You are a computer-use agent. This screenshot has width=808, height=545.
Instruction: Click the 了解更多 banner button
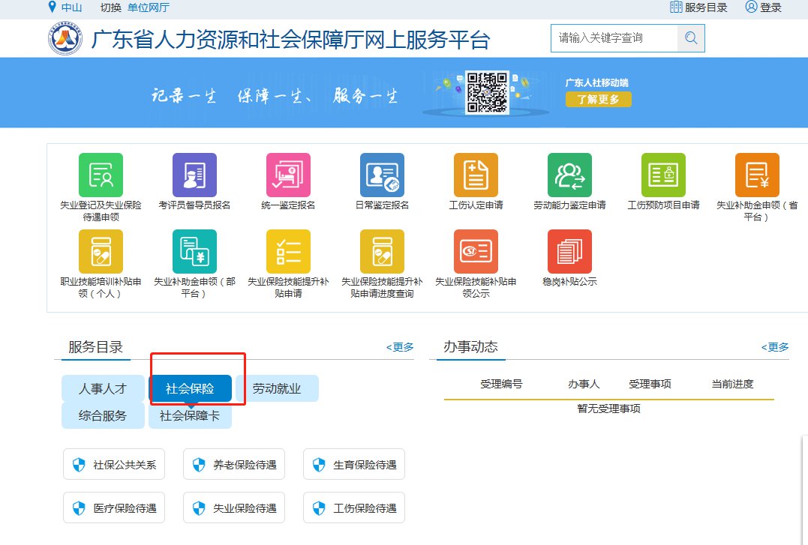598,99
